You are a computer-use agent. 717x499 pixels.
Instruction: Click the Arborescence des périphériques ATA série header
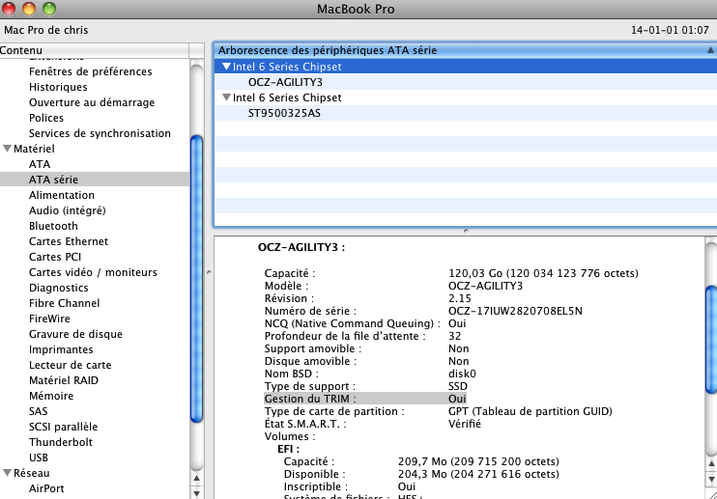click(x=466, y=50)
